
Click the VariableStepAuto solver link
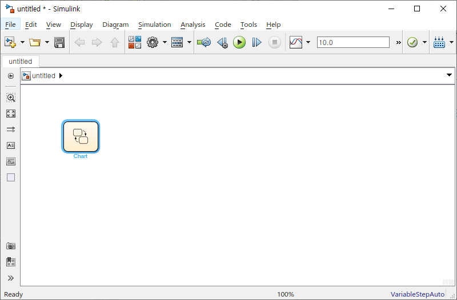418,294
